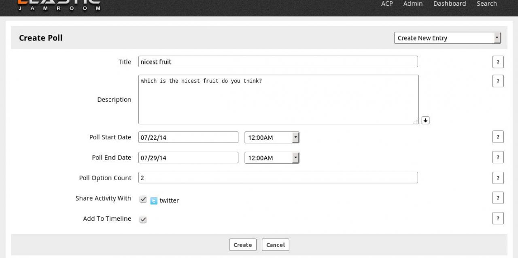Viewport: 518px width, 258px height.
Task: Open the Poll Start Date time dropdown
Action: click(x=272, y=138)
